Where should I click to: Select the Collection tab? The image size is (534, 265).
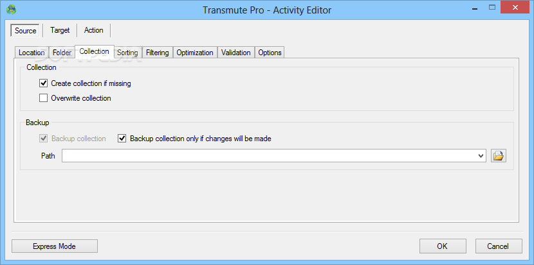point(95,51)
